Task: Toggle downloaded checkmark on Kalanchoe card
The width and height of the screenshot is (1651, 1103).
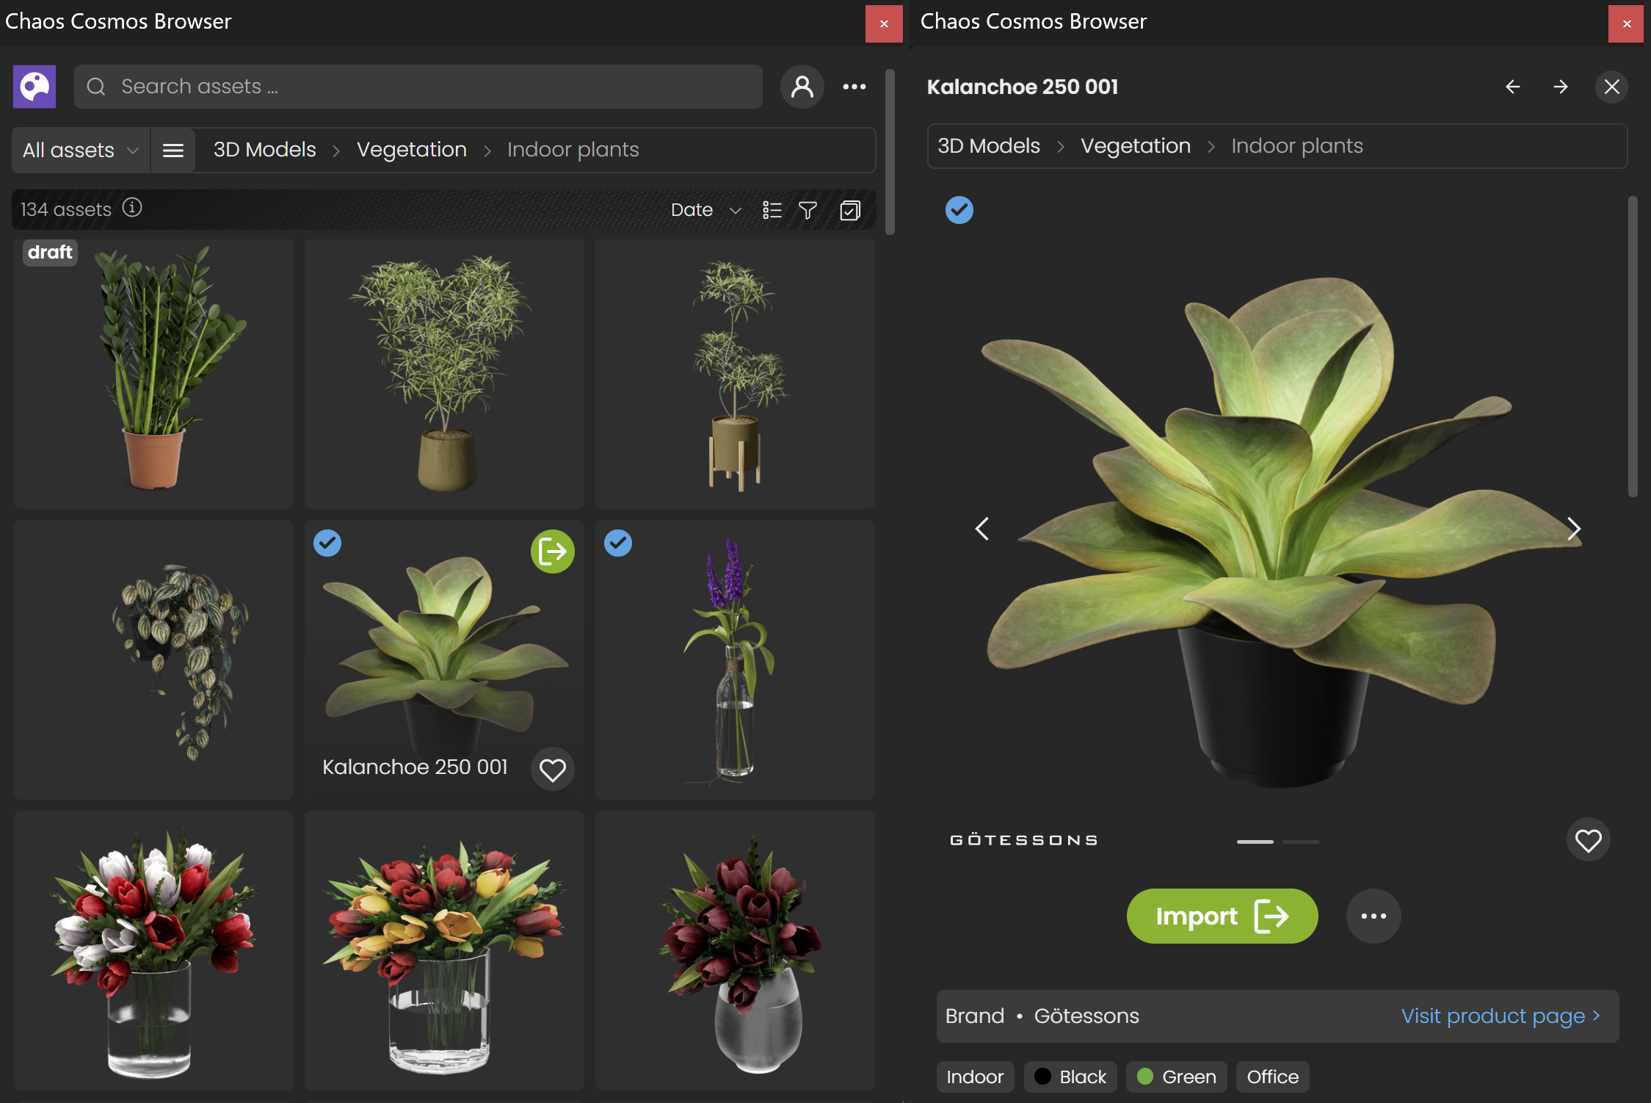Action: [x=327, y=543]
